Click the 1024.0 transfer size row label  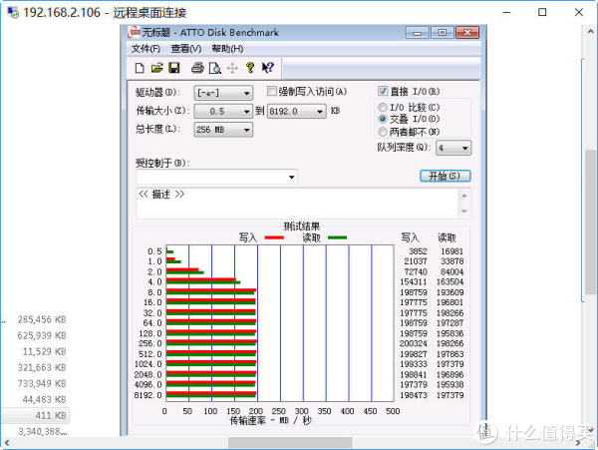[148, 364]
